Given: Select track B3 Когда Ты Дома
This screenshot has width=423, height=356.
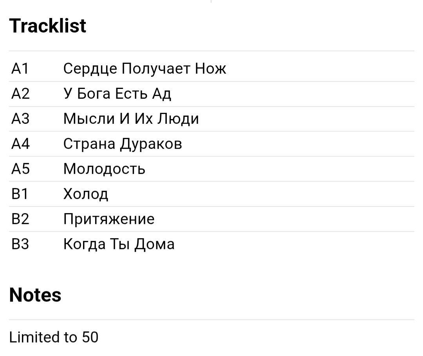Looking at the screenshot, I should click(211, 244).
